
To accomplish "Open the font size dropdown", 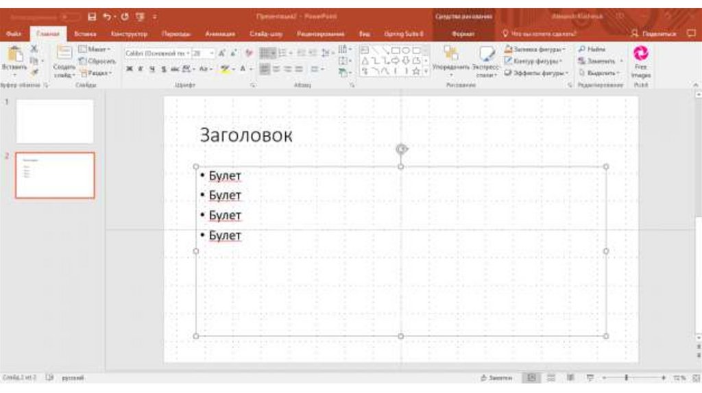I will coord(212,53).
